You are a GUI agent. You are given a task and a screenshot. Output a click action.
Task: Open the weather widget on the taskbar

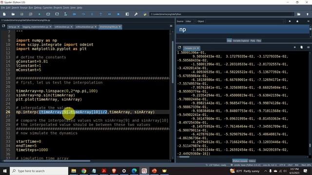point(245,171)
